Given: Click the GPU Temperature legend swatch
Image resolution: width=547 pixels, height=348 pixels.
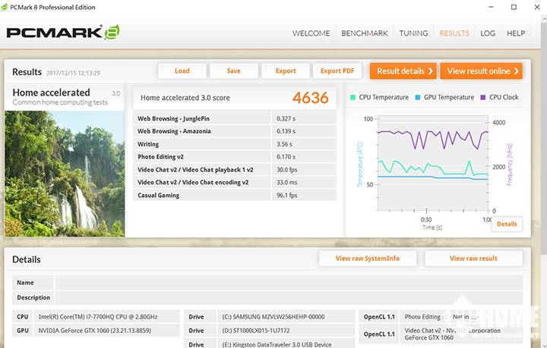Looking at the screenshot, I should coord(418,98).
